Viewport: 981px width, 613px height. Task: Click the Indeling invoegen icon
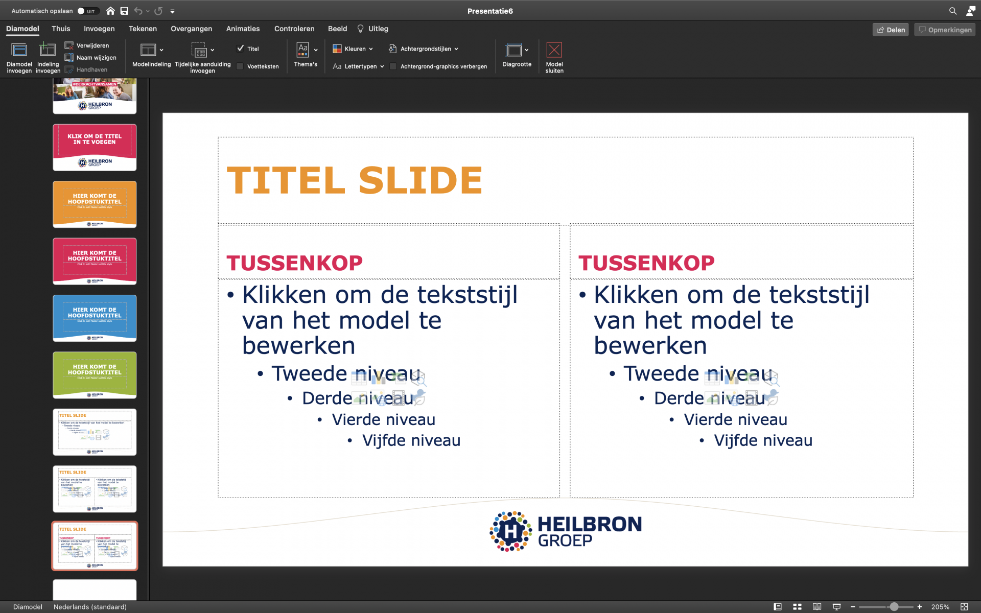(x=48, y=50)
